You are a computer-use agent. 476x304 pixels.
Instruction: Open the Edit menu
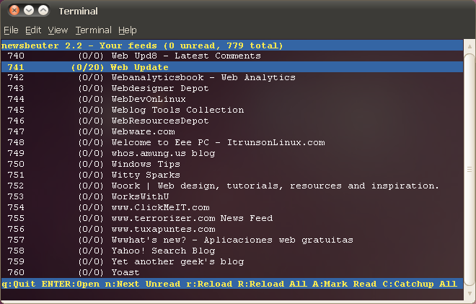click(x=33, y=30)
